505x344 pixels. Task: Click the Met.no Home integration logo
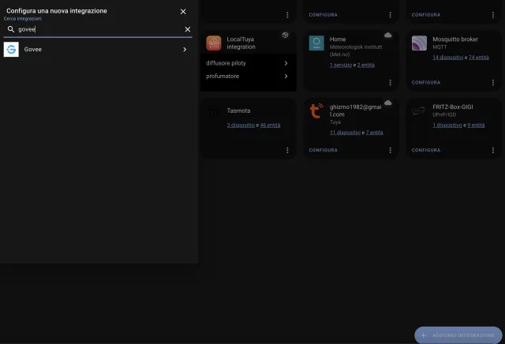pos(316,43)
